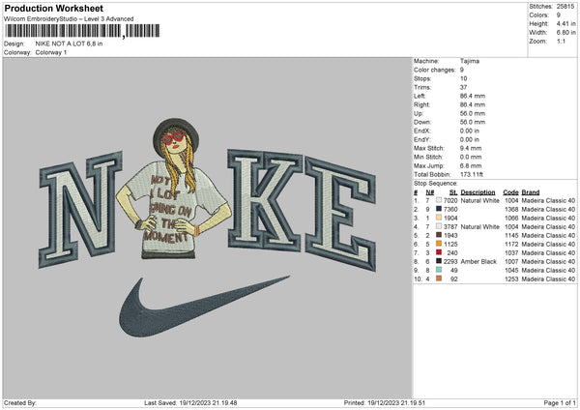Select the Left value '86.4 mm'
This screenshot has width=580, height=410.
[x=473, y=96]
